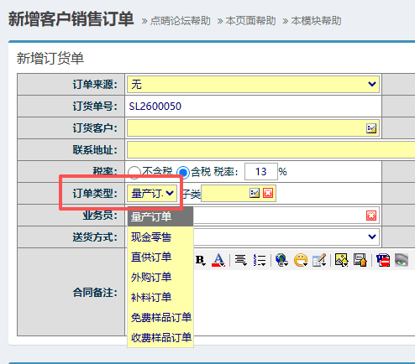
Task: Open the emoticon smiley picker
Action: [x=301, y=260]
